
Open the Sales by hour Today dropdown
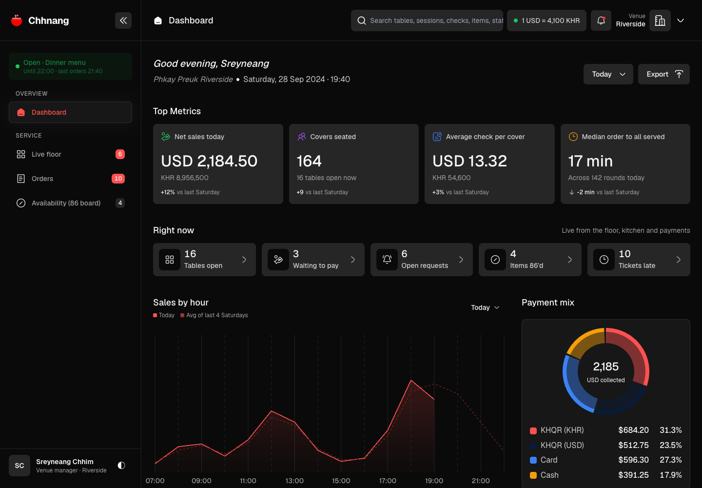point(485,307)
